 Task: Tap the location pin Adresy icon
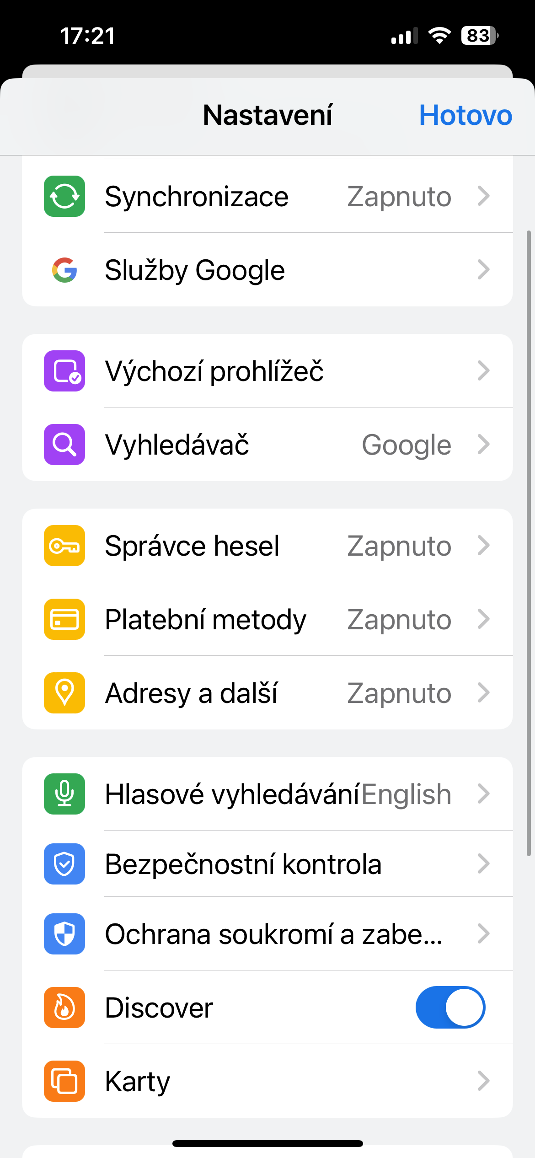(64, 693)
